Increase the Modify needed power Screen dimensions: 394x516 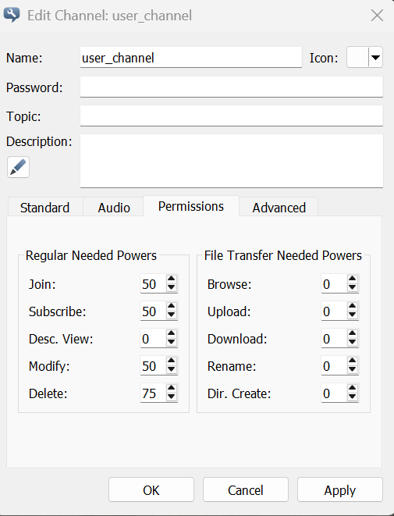click(171, 361)
